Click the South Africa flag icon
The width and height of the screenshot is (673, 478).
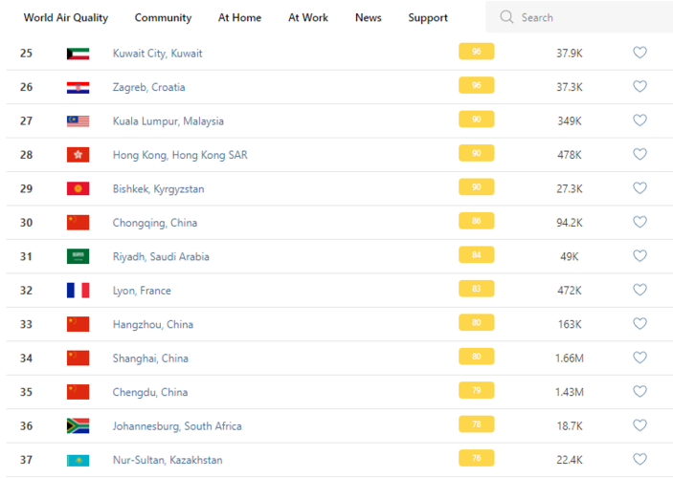78,426
